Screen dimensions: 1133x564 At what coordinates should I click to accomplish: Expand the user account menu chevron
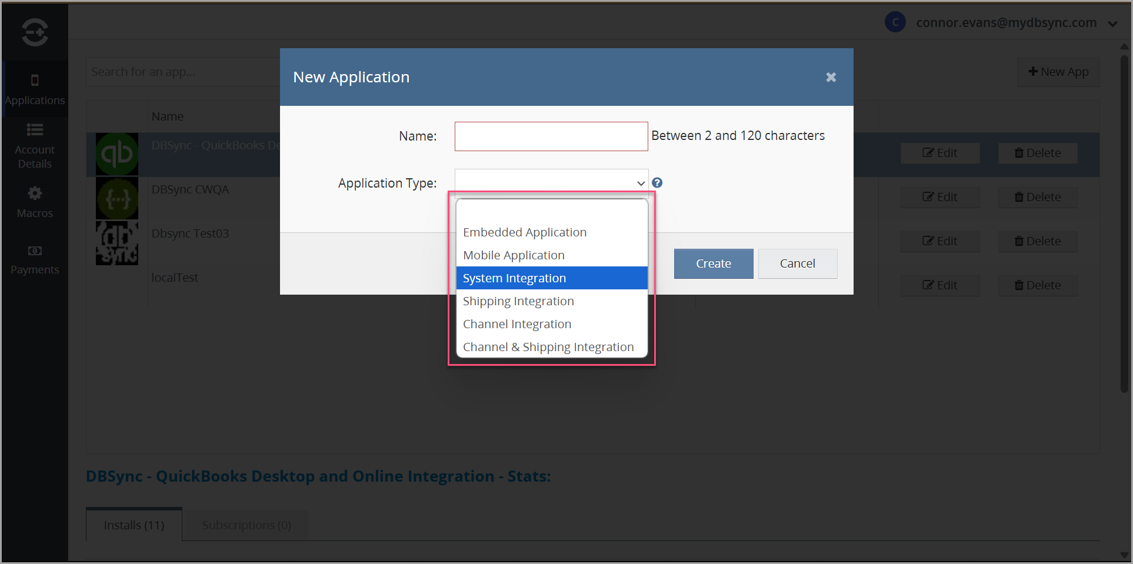pyautogui.click(x=1112, y=24)
